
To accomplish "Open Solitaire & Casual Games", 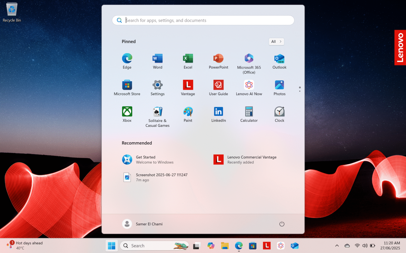I will point(158,117).
